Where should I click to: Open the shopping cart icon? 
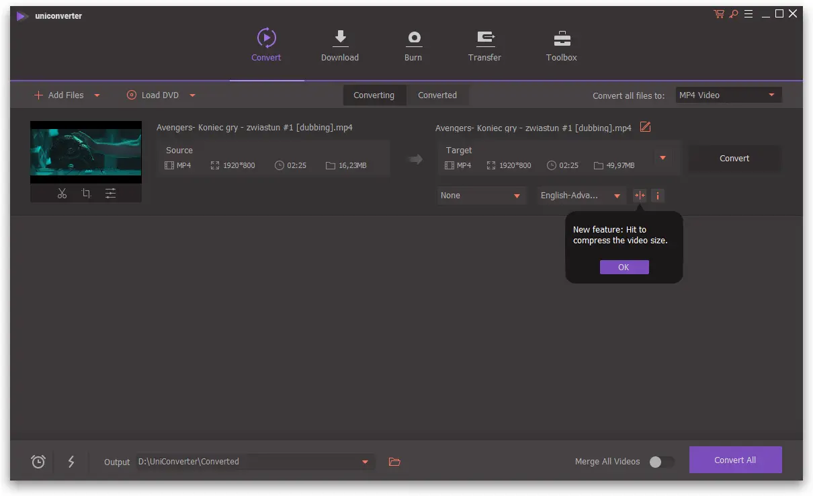click(x=719, y=14)
